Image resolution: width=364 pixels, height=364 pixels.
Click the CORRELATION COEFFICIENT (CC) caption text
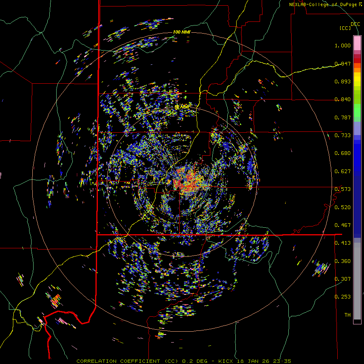(127, 361)
